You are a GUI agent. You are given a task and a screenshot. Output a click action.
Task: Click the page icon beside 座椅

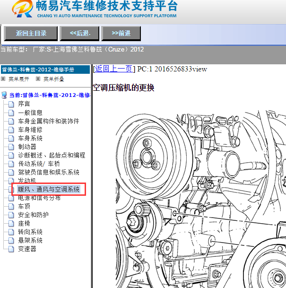pyautogui.click(x=11, y=224)
